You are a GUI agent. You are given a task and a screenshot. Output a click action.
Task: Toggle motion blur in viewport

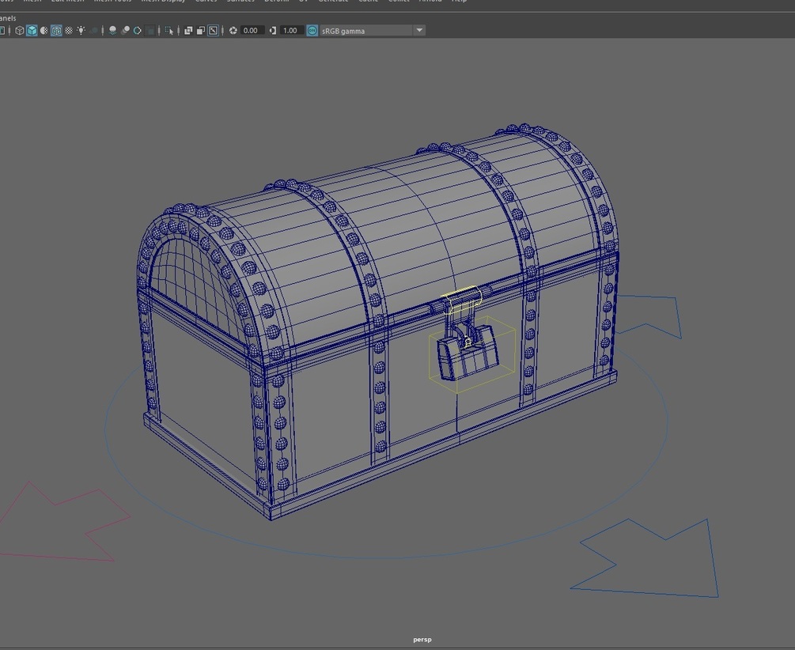[125, 30]
